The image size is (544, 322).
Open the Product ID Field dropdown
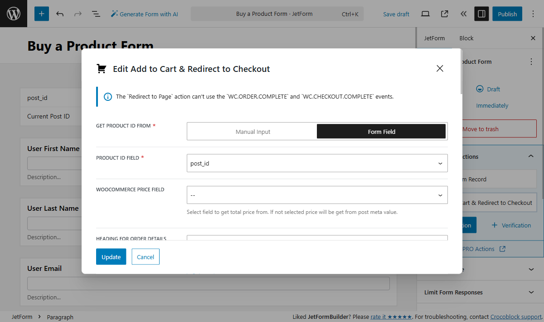coord(317,163)
